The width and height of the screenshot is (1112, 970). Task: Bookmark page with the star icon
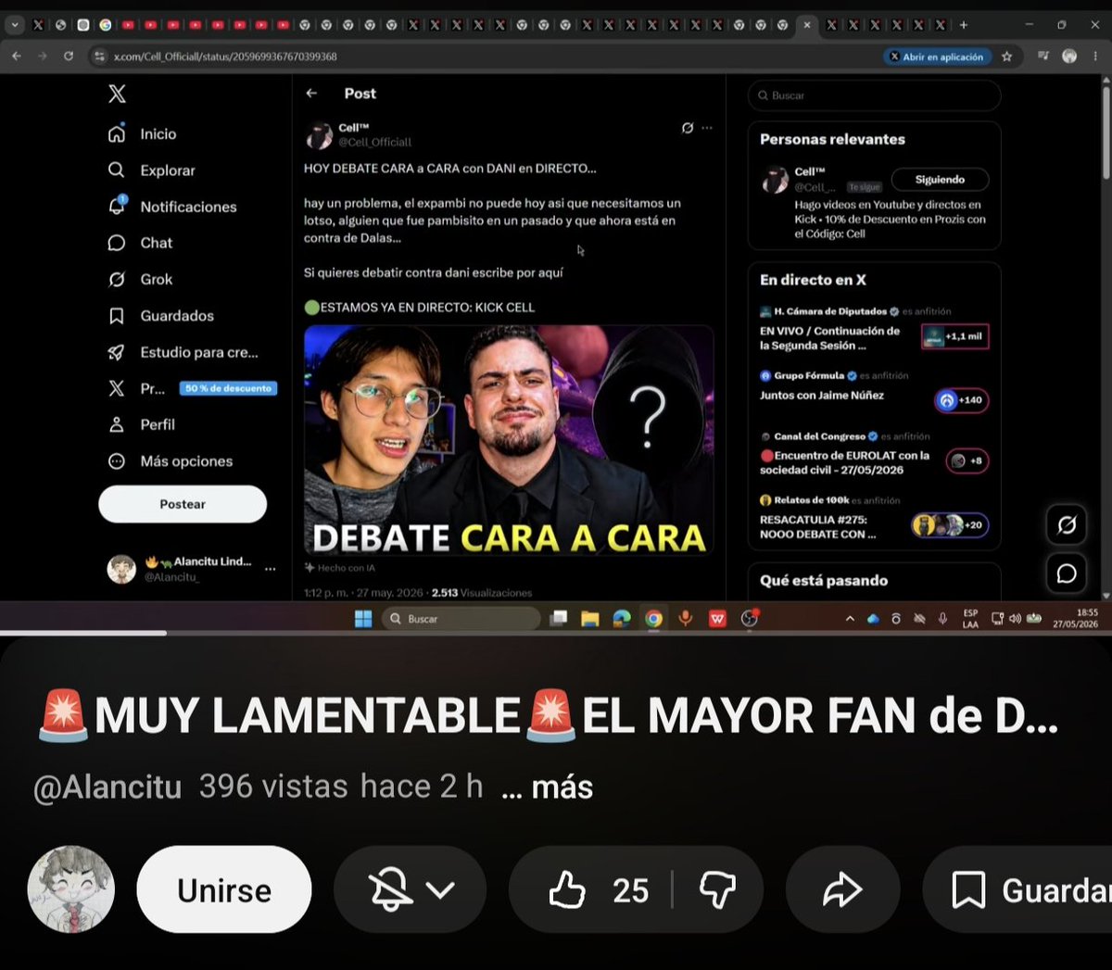click(x=1007, y=57)
